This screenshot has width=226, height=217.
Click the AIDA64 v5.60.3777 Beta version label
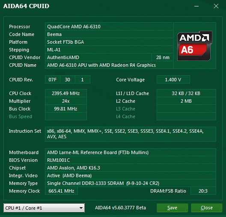(120, 208)
